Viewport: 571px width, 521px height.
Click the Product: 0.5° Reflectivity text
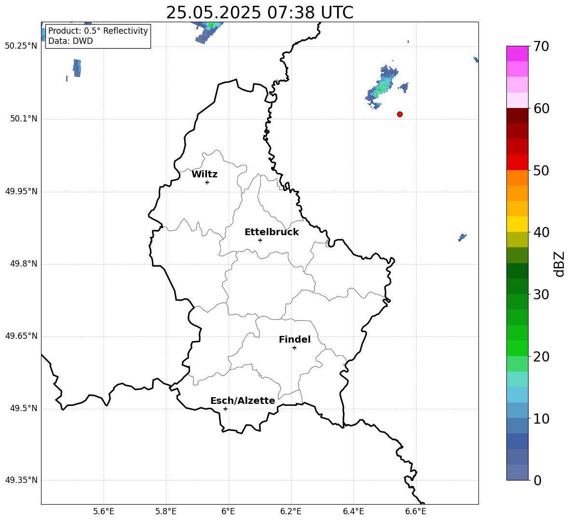[98, 30]
